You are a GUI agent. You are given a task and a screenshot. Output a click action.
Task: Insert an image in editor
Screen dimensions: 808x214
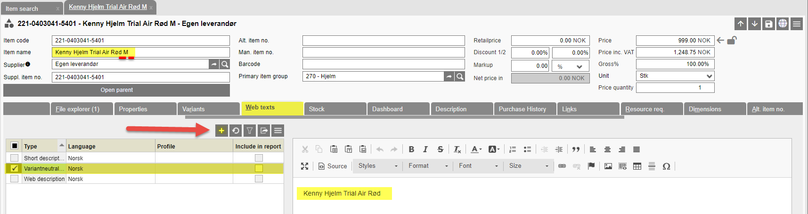[x=608, y=166]
